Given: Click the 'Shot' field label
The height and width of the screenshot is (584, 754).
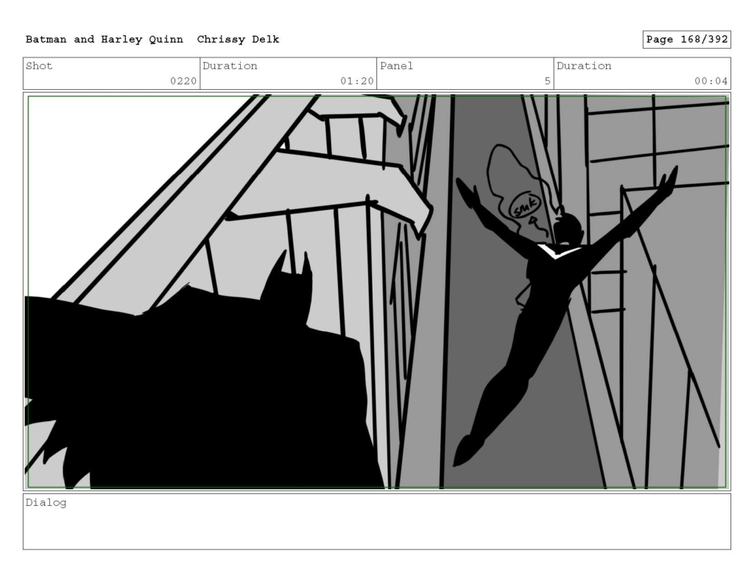Looking at the screenshot, I should 39,66.
